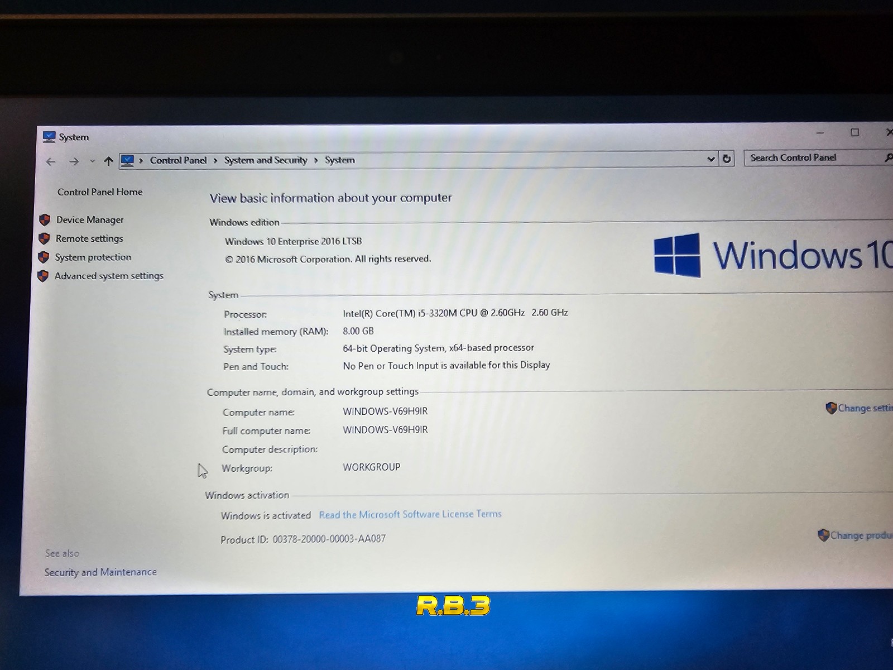The height and width of the screenshot is (670, 893).
Task: Minimize the System window
Action: (820, 133)
